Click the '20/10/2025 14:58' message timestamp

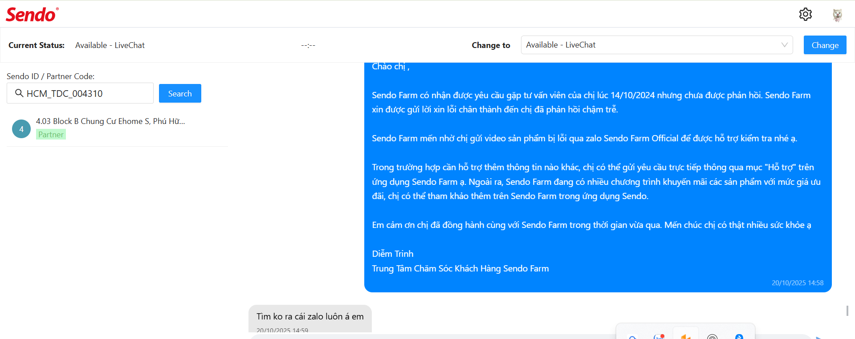click(798, 283)
